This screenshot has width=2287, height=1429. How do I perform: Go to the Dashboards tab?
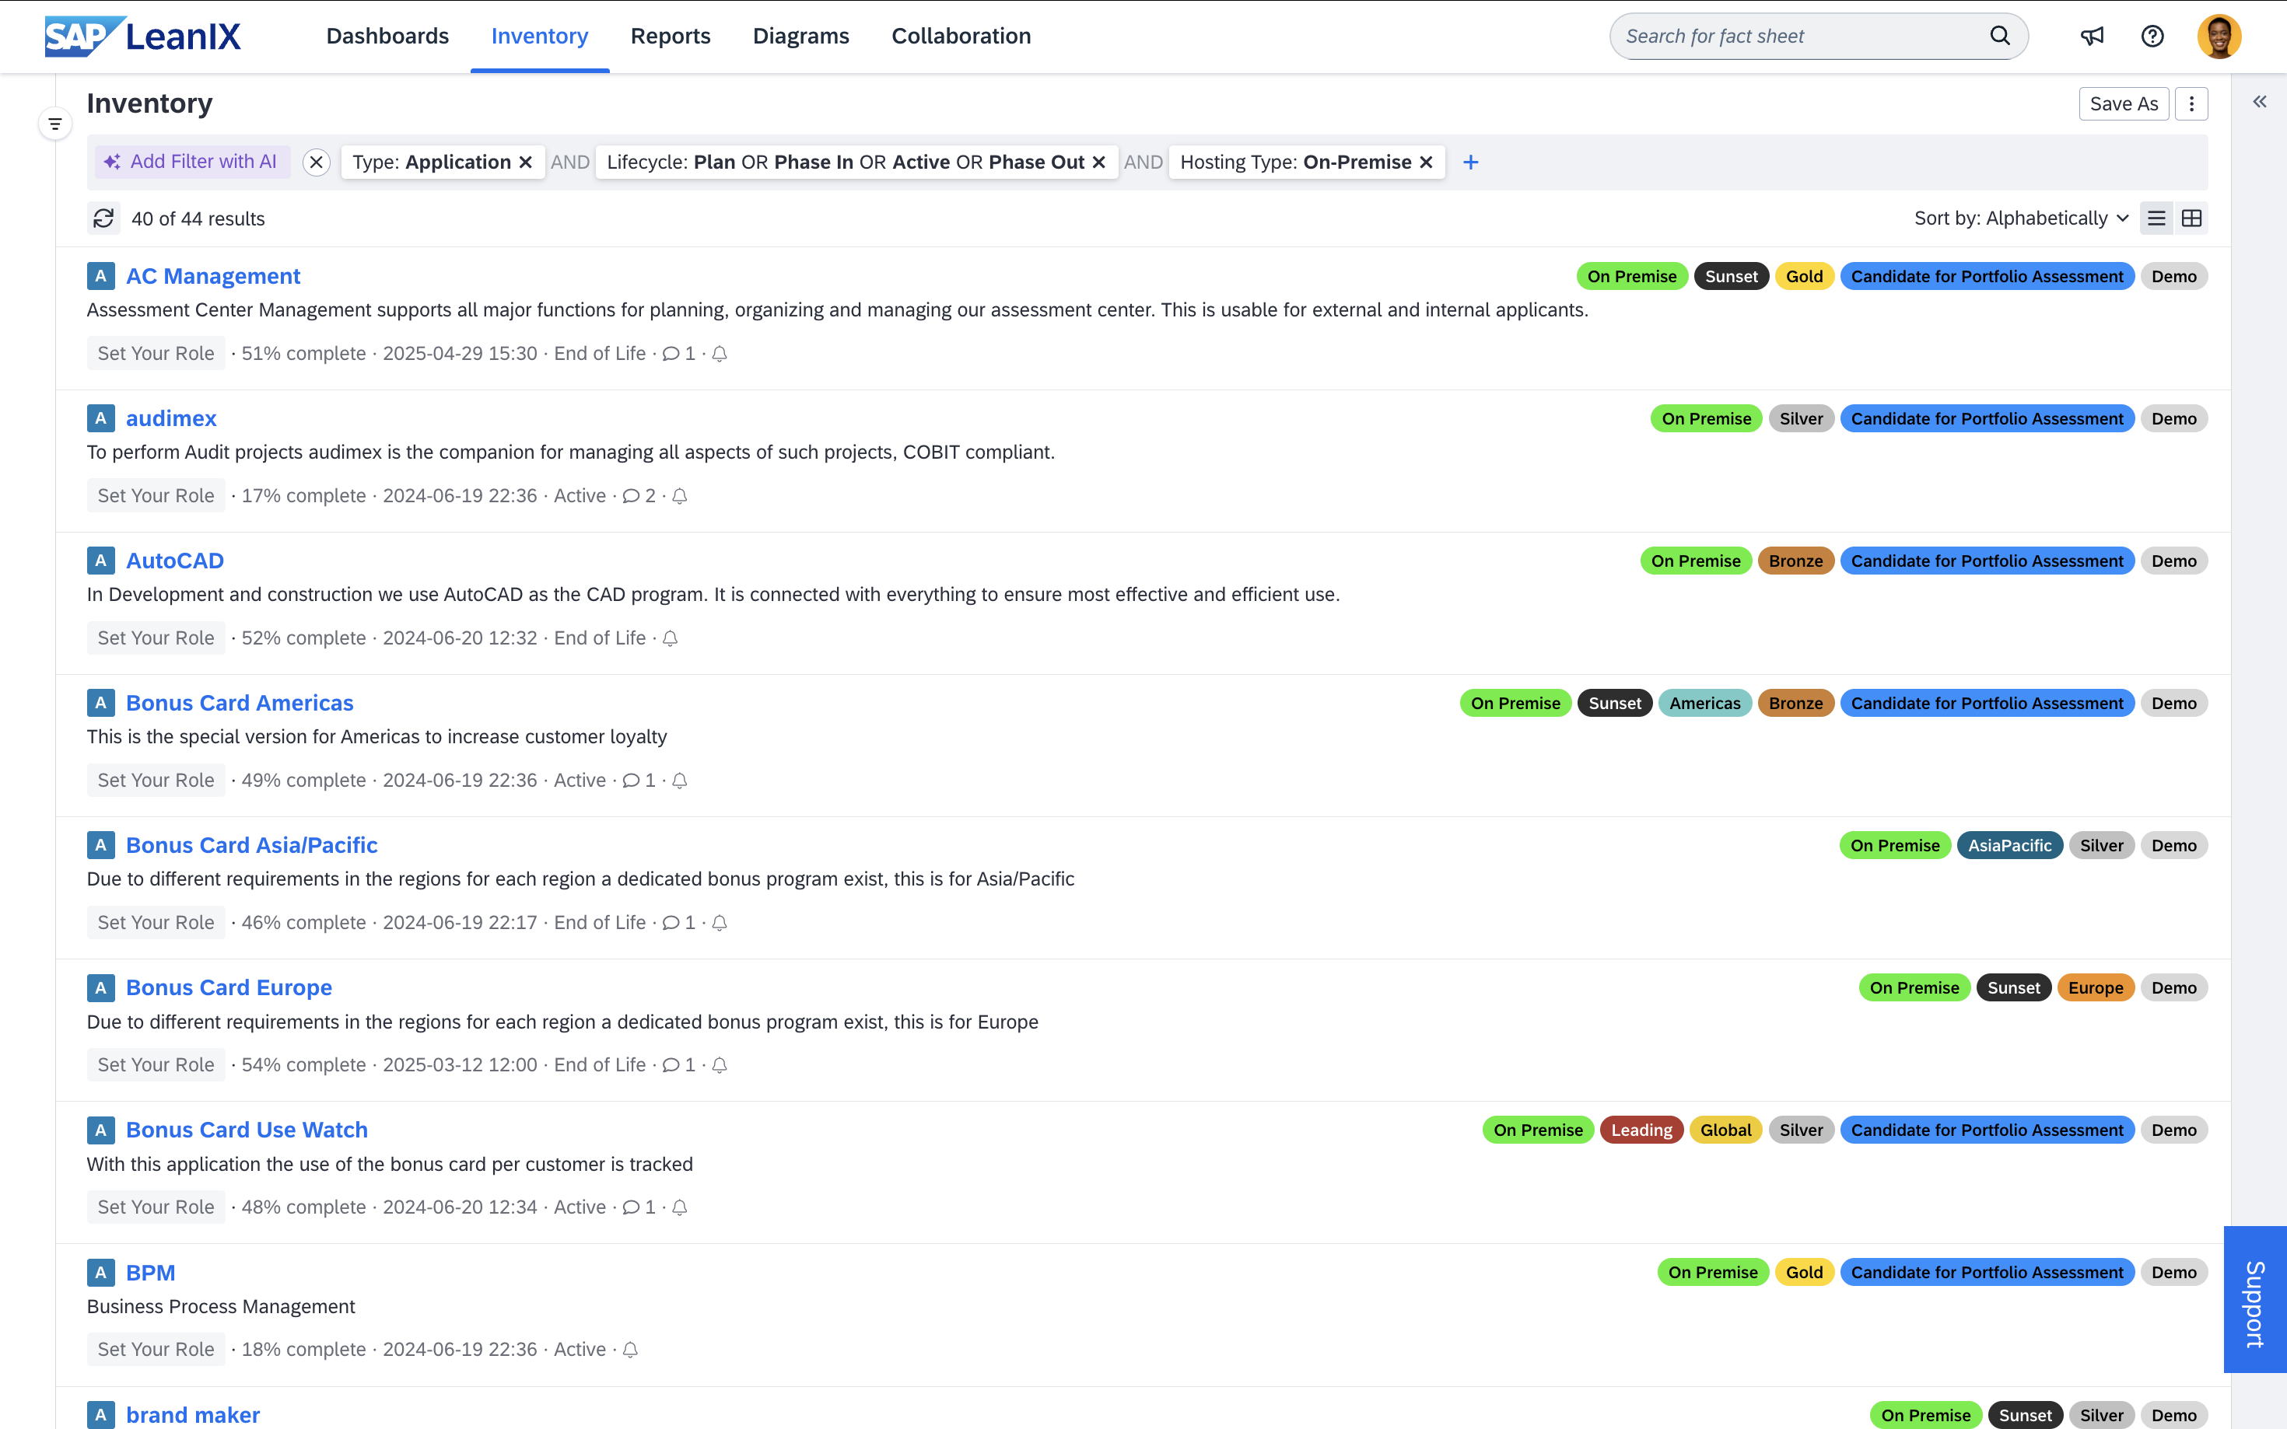point(387,36)
